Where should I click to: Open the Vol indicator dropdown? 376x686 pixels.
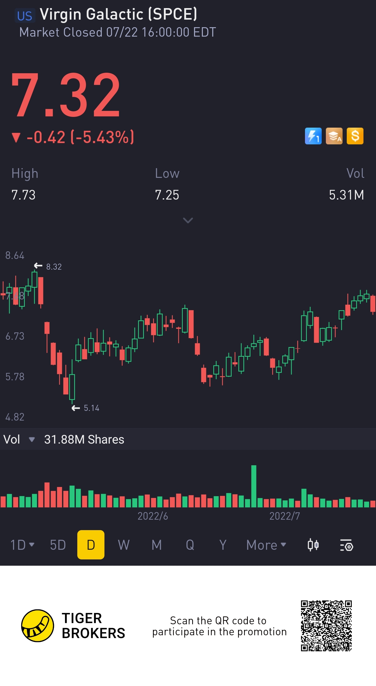(x=31, y=439)
